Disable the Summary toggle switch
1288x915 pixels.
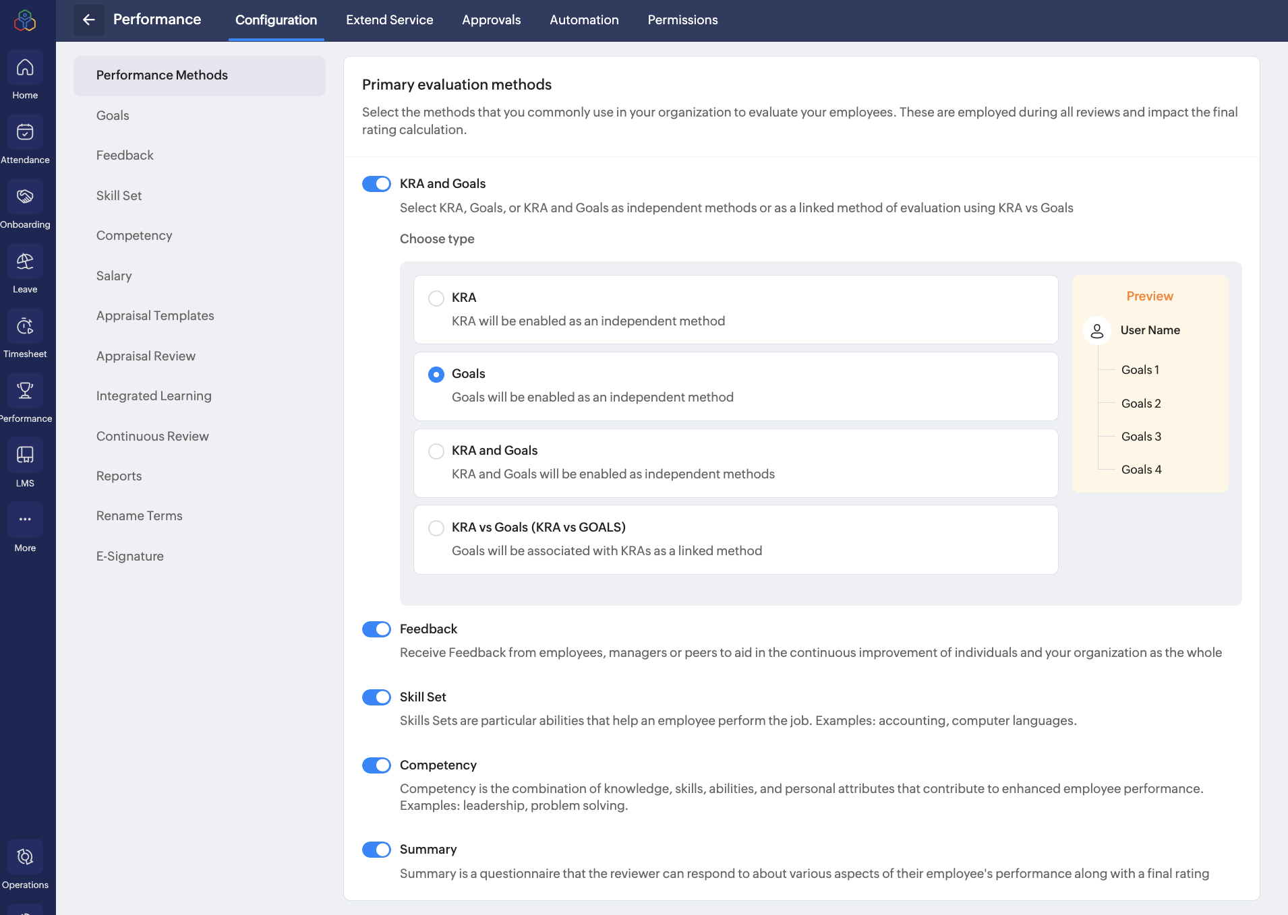(x=376, y=850)
